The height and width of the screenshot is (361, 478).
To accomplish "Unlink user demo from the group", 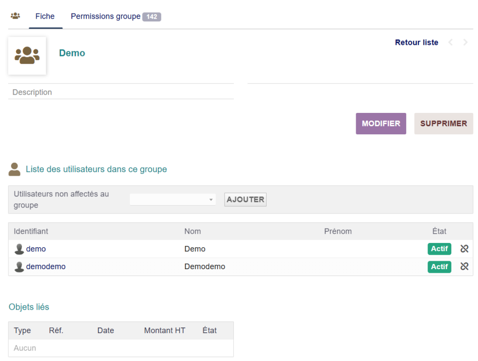I will tap(464, 249).
